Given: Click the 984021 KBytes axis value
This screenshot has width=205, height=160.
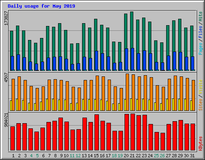Looking at the screenshot, I should tap(6, 120).
